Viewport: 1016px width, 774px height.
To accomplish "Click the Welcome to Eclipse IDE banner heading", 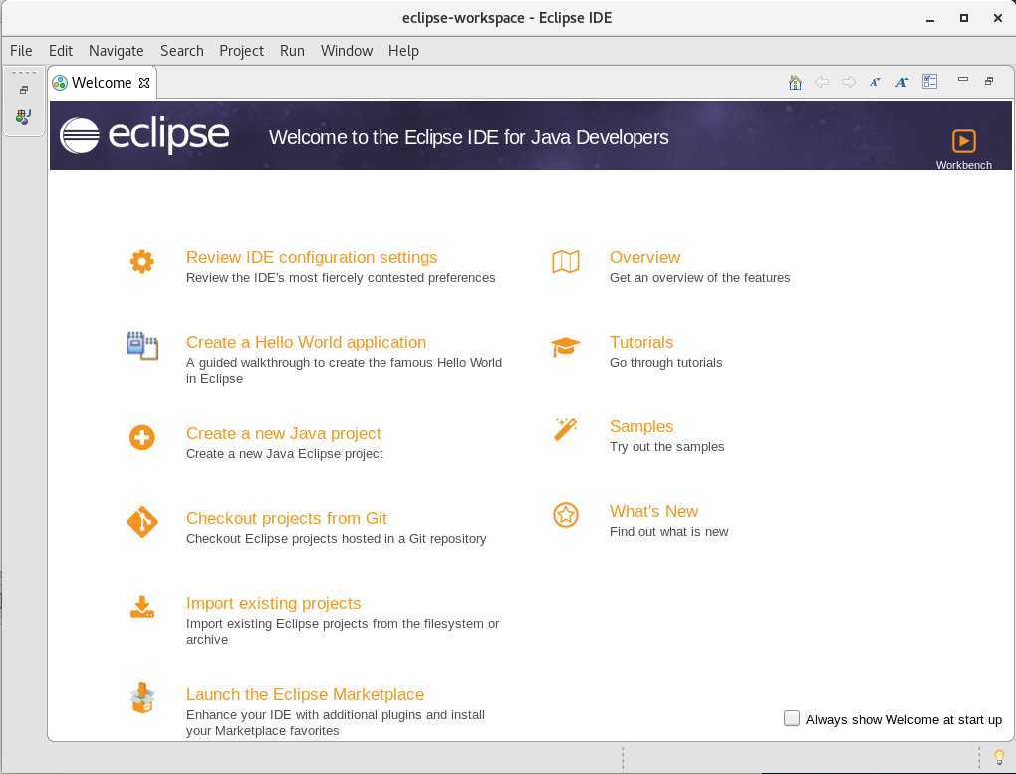I will click(x=468, y=137).
